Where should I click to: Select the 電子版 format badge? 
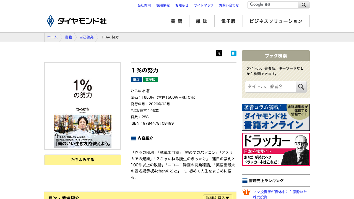pos(150,80)
